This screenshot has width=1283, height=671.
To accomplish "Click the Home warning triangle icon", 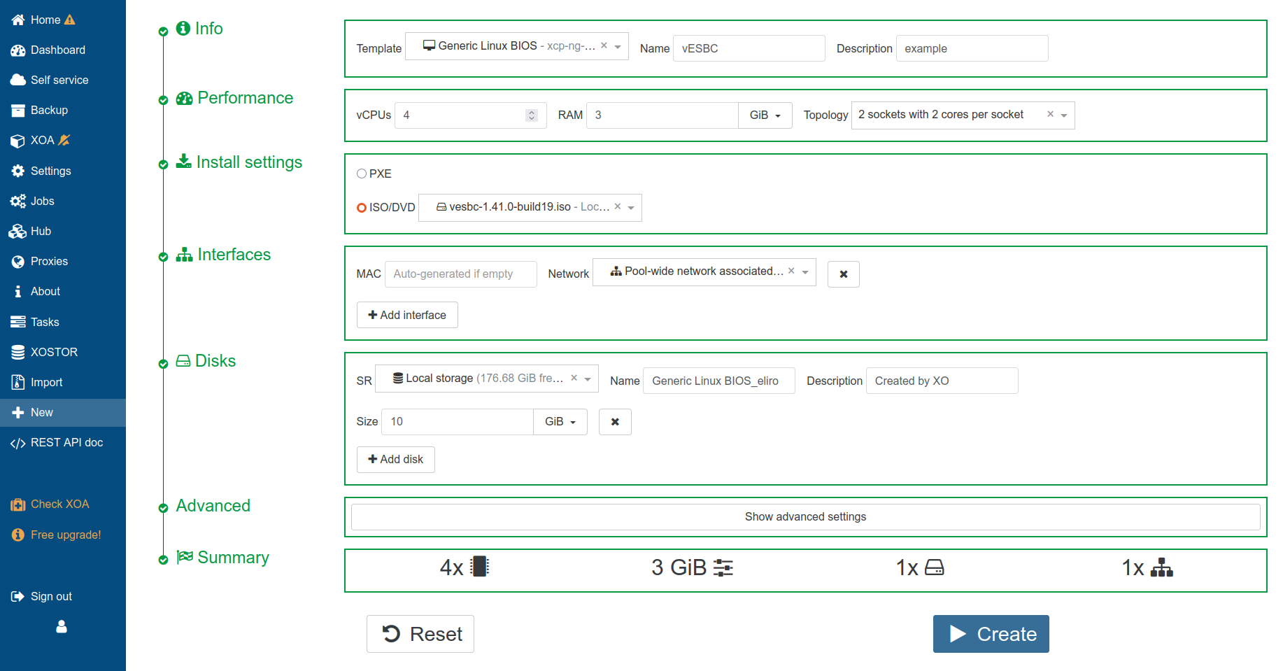I will pos(70,20).
